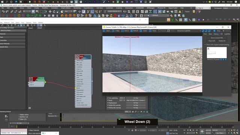Activate the Select and Move tool
This screenshot has width=240, height=135.
pyautogui.click(x=50, y=12)
